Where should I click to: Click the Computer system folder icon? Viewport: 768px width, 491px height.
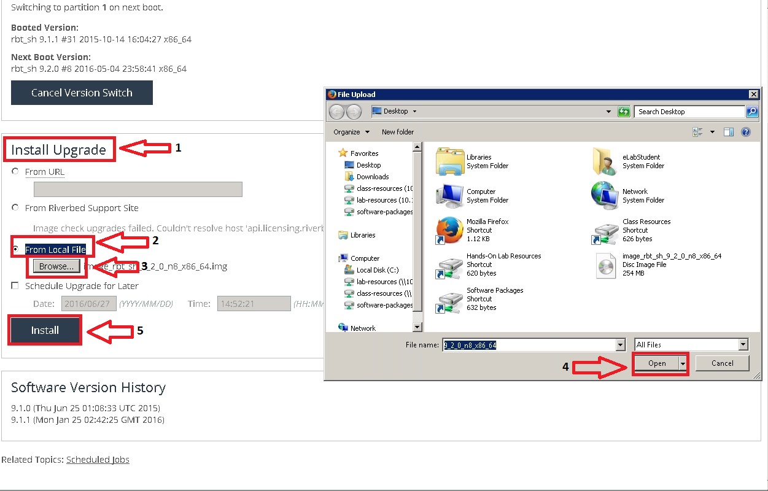point(449,196)
